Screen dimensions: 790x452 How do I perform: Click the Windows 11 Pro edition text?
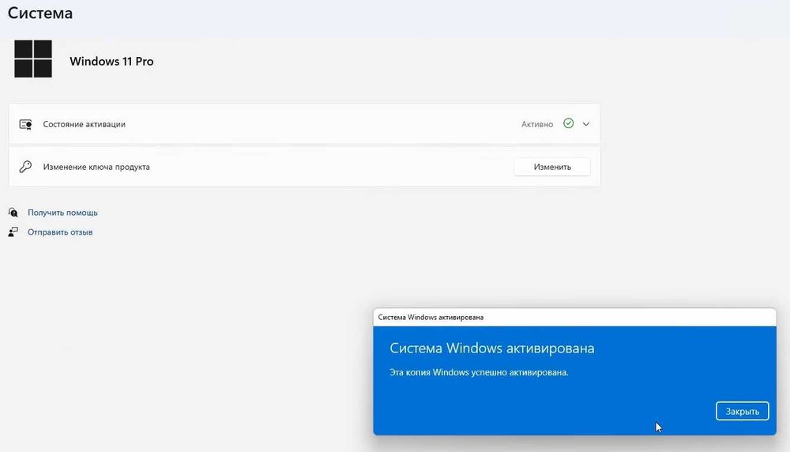111,62
